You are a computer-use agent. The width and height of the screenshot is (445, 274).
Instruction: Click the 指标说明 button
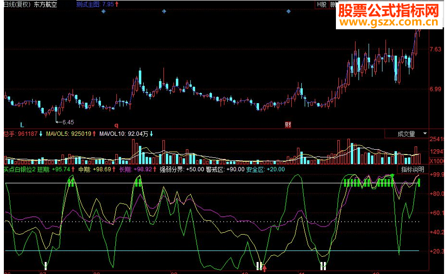point(413,169)
